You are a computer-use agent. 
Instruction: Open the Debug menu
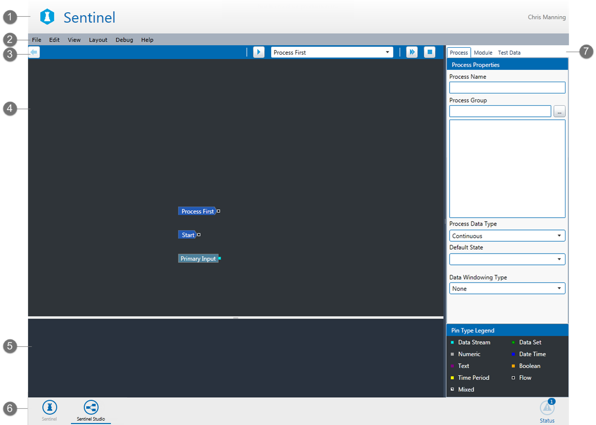click(x=124, y=40)
